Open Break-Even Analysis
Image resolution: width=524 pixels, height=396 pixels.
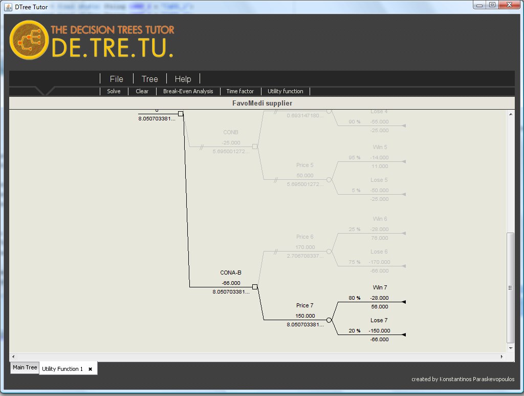point(188,91)
